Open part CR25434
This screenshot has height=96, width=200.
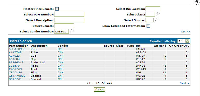point(15,73)
